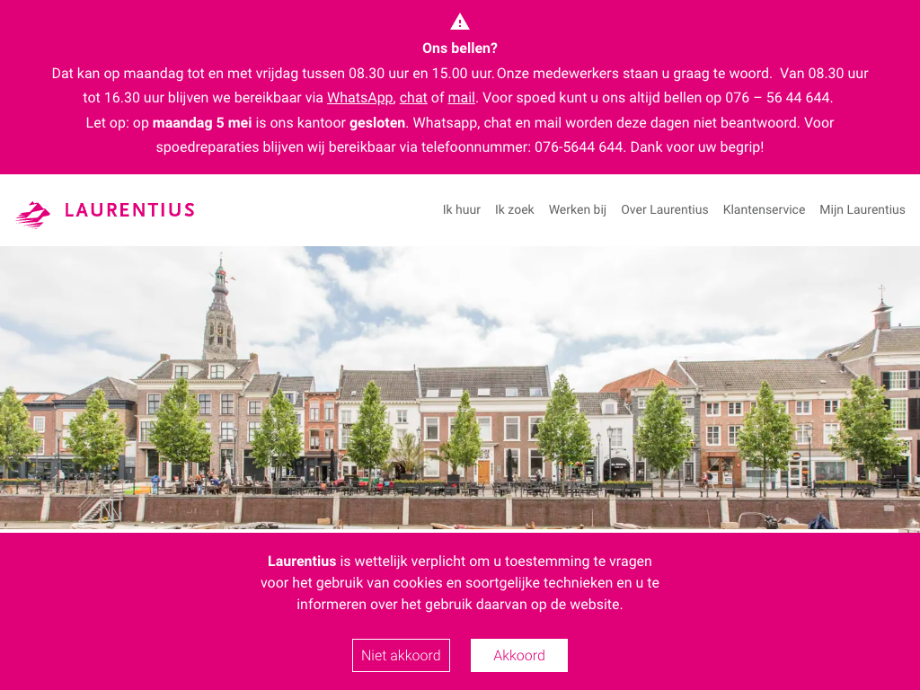Click the warning triangle icon in banner
Viewport: 920px width, 690px height.
(460, 22)
